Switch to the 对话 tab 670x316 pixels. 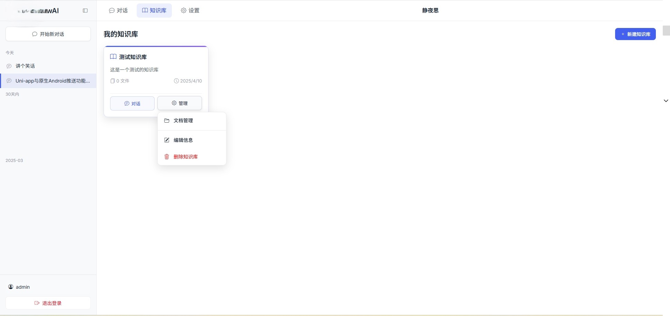coord(118,10)
